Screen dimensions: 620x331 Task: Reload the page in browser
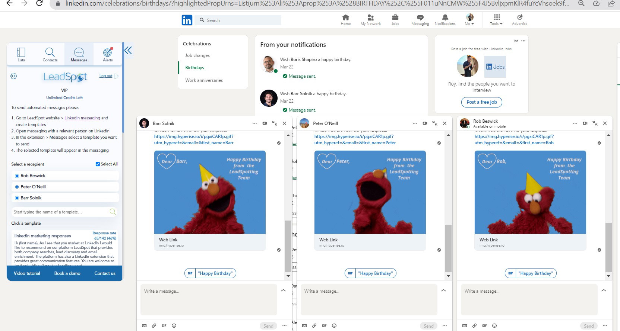click(39, 3)
